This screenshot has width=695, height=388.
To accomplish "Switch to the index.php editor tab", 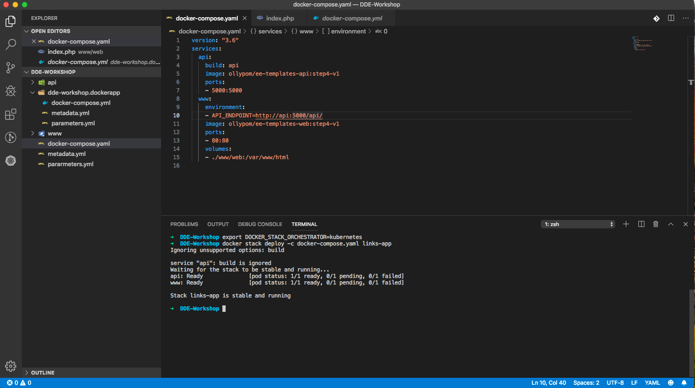I will pyautogui.click(x=279, y=18).
